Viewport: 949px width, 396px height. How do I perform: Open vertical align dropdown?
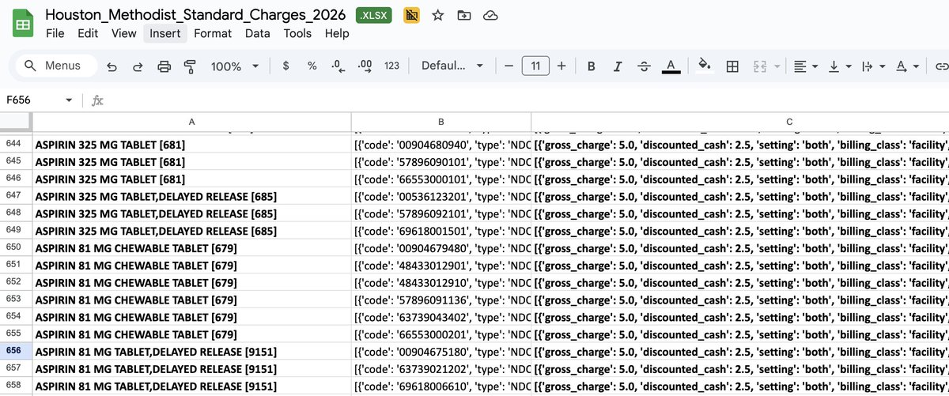(839, 66)
